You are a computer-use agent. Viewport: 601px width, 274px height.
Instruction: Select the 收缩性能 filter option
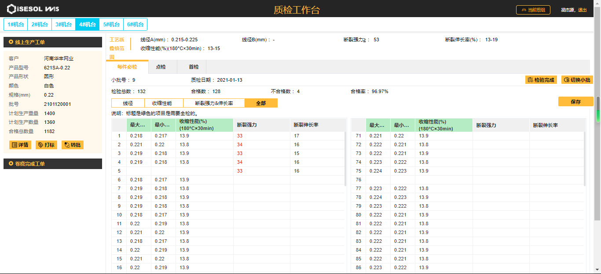pos(161,103)
